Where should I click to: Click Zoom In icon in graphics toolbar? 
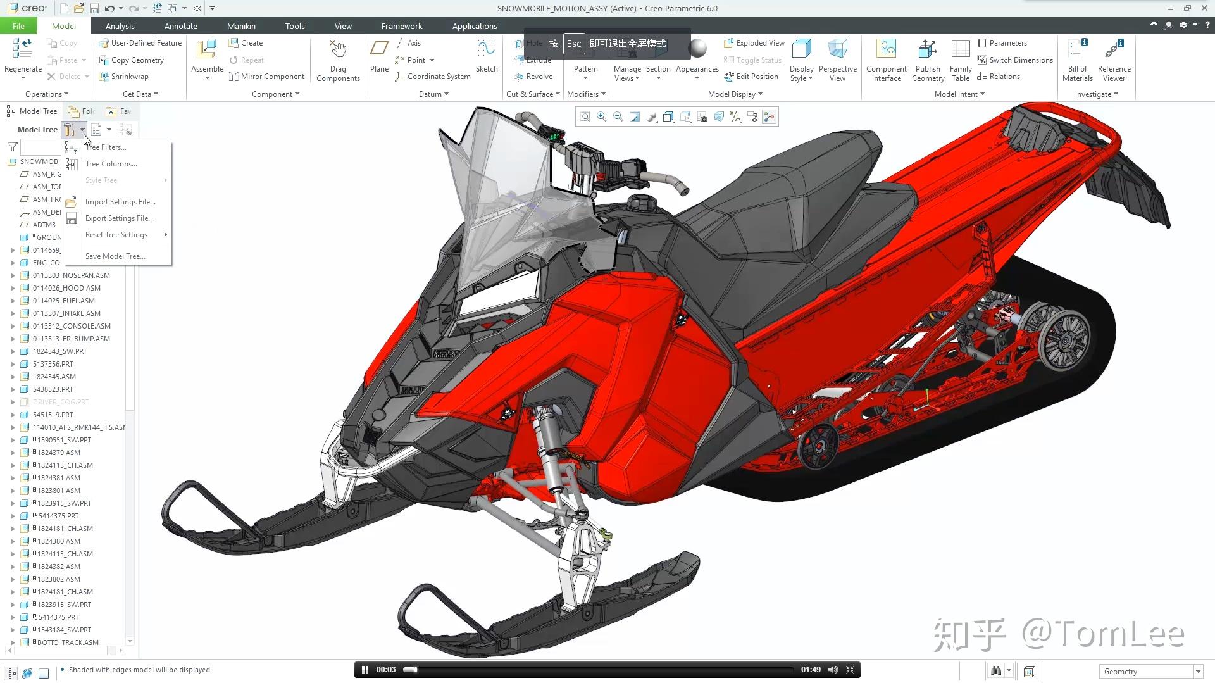click(602, 116)
